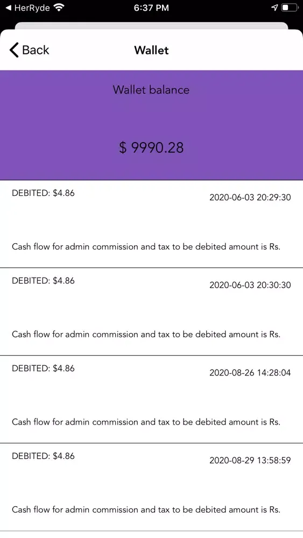Tap the purple wallet balance banner
This screenshot has height=538, width=303.
[x=151, y=125]
